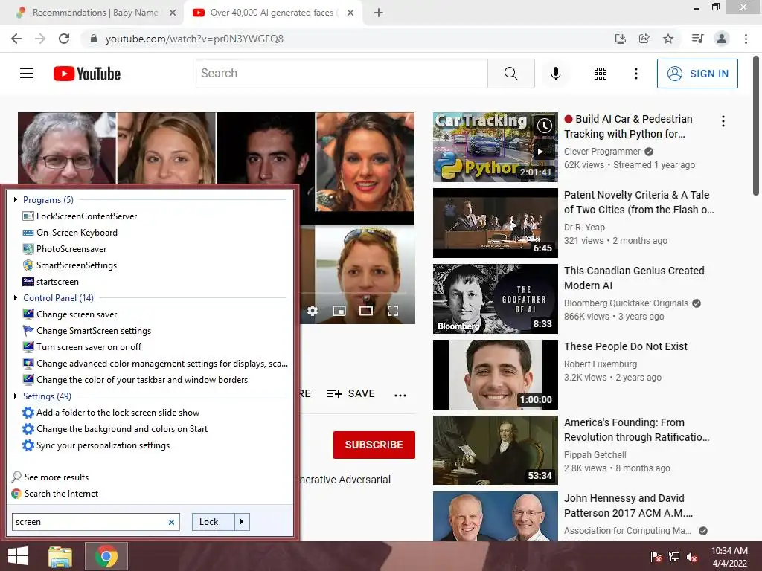762x571 pixels.
Task: Click the SIGN IN button
Action: click(x=697, y=74)
